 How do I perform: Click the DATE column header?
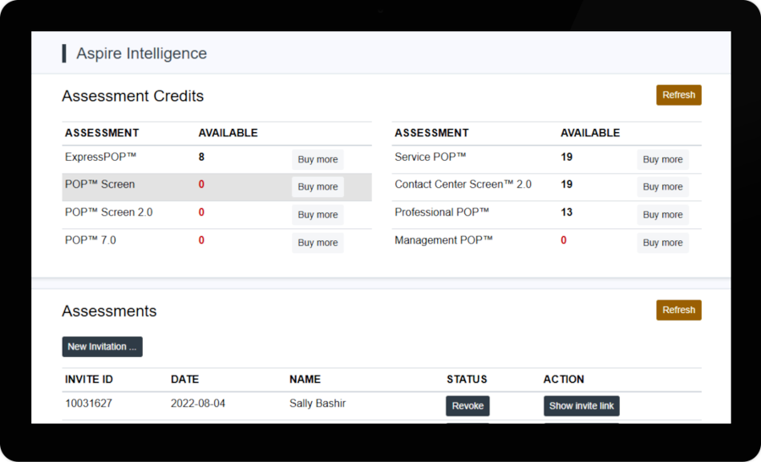(x=184, y=380)
